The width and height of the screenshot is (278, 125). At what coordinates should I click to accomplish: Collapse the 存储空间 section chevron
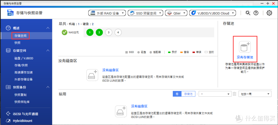pyautogui.click(x=48, y=51)
